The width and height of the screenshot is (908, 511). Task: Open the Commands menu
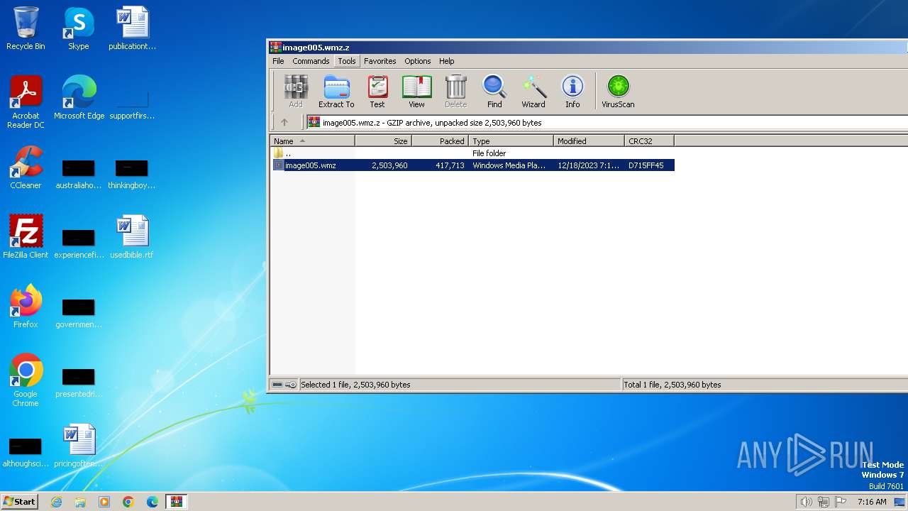coord(311,61)
